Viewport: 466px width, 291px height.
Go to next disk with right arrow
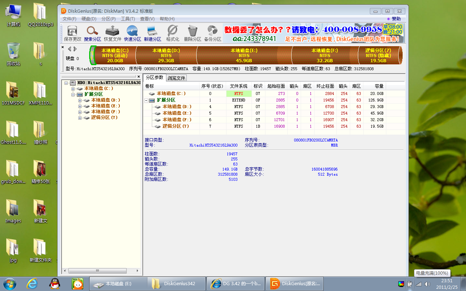pyautogui.click(x=75, y=49)
